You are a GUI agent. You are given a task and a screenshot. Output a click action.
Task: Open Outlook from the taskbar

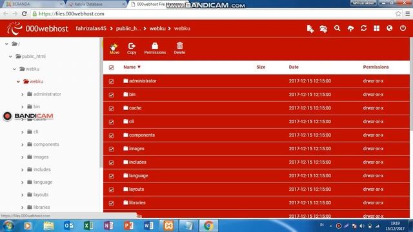[x=69, y=226]
